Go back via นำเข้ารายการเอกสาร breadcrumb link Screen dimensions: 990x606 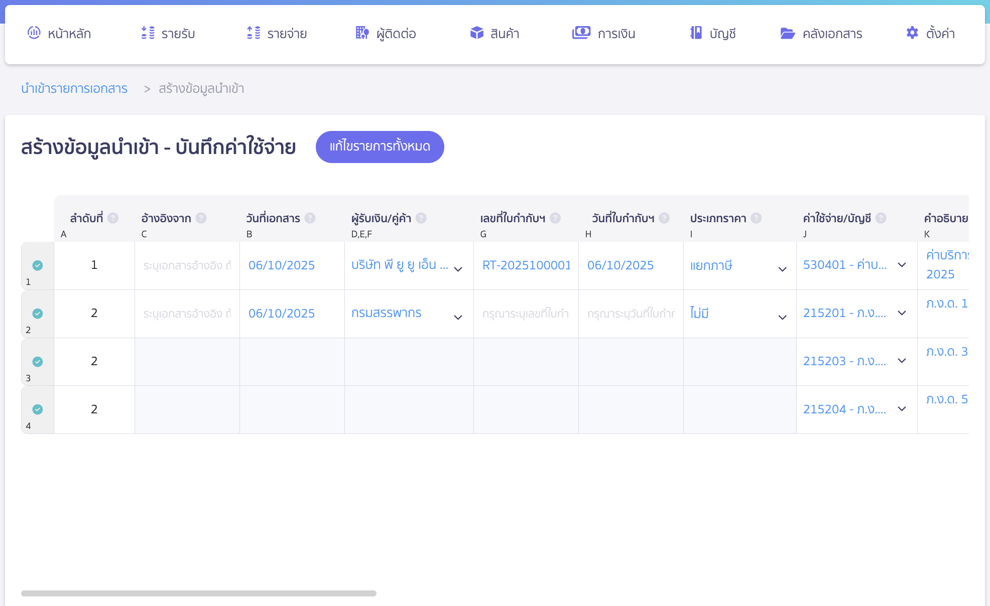(x=74, y=88)
